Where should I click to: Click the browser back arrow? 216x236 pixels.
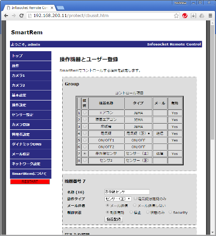(x=6, y=16)
